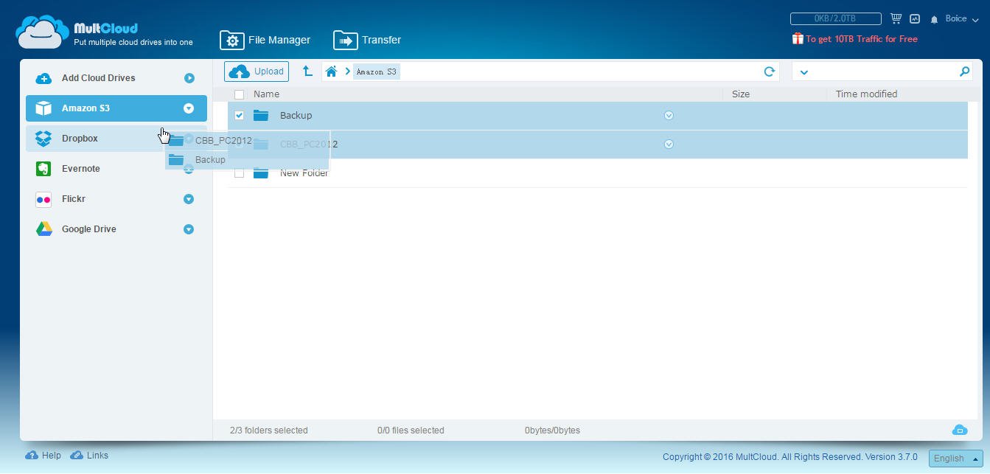Screen dimensions: 990x474
Task: Click the Backup folder icon
Action: [x=261, y=115]
